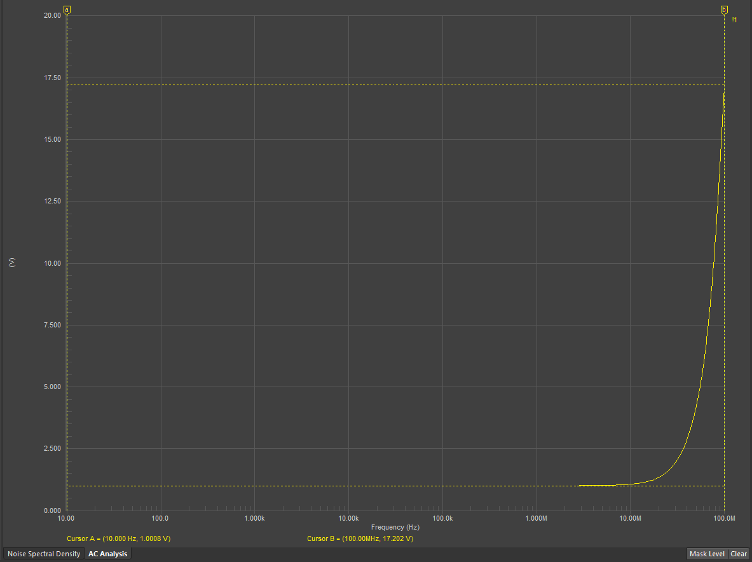Screen dimensions: 752x562
Task: Click the Cursor B readout text
Action: (360, 538)
